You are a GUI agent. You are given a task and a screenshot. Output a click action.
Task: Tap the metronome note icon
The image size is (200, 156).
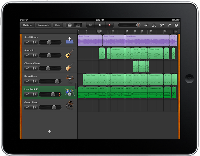(x=146, y=25)
